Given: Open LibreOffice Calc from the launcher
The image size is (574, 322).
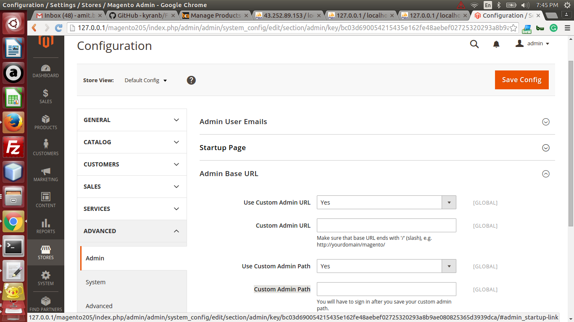Looking at the screenshot, I should click(13, 98).
